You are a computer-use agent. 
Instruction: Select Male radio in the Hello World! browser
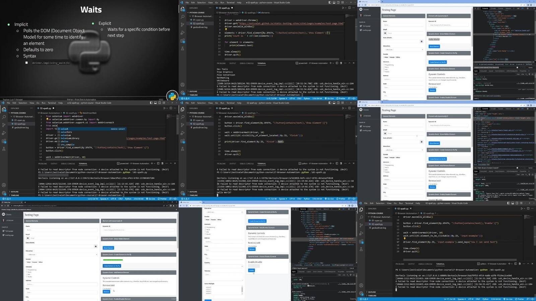point(384,57)
